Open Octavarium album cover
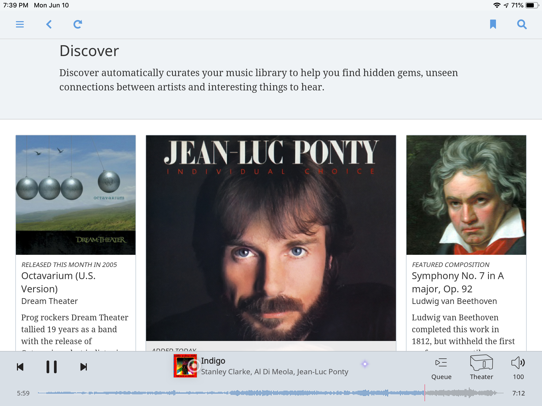 pyautogui.click(x=76, y=195)
